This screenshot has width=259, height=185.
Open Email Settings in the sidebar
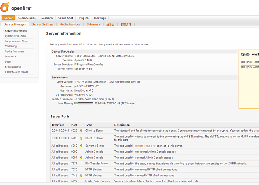click(13, 67)
